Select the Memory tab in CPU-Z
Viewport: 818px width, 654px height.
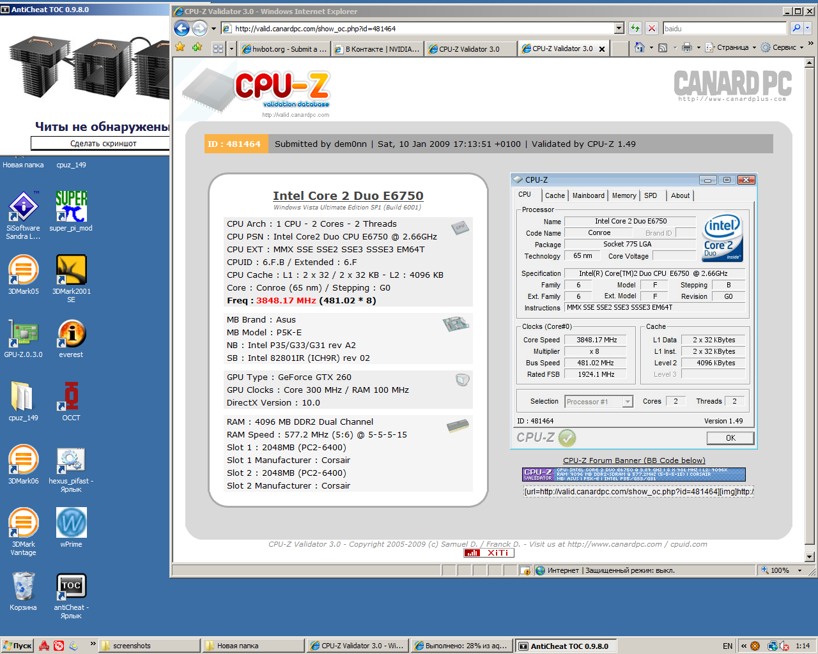[624, 196]
